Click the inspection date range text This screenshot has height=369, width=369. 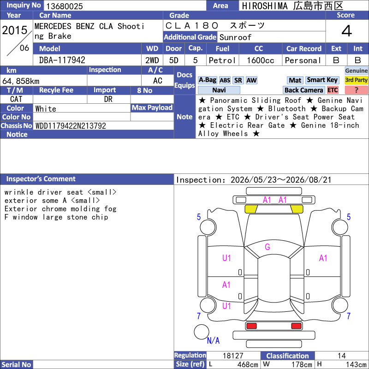click(254, 180)
